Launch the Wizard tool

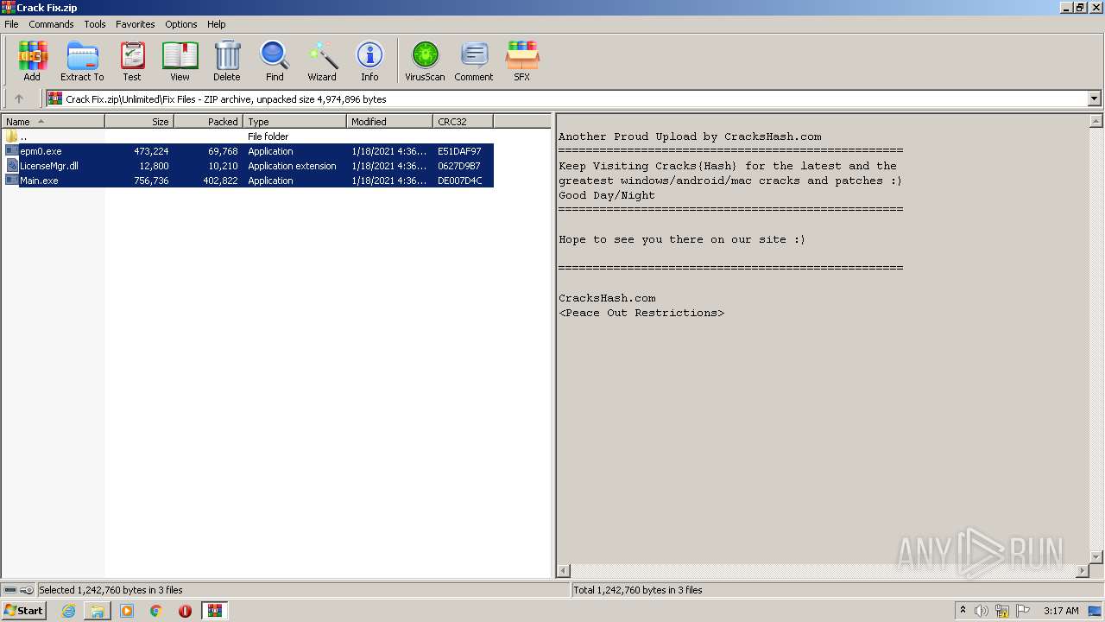(x=322, y=61)
